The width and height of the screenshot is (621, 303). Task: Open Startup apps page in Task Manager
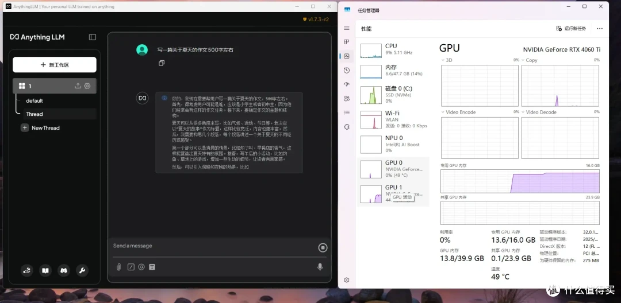[347, 84]
